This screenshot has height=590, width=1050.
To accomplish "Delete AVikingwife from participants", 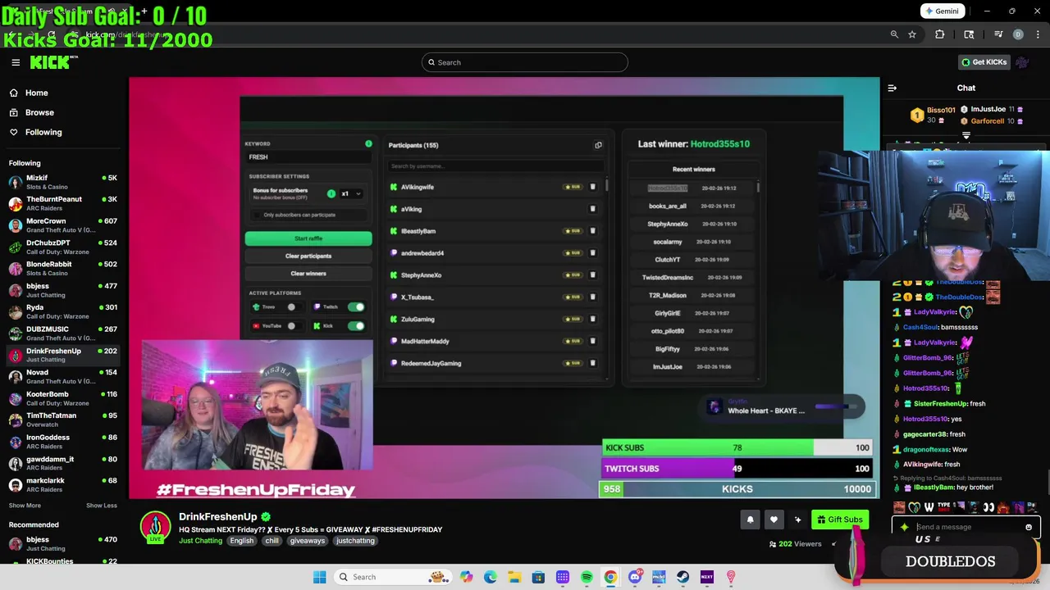I will (x=593, y=187).
